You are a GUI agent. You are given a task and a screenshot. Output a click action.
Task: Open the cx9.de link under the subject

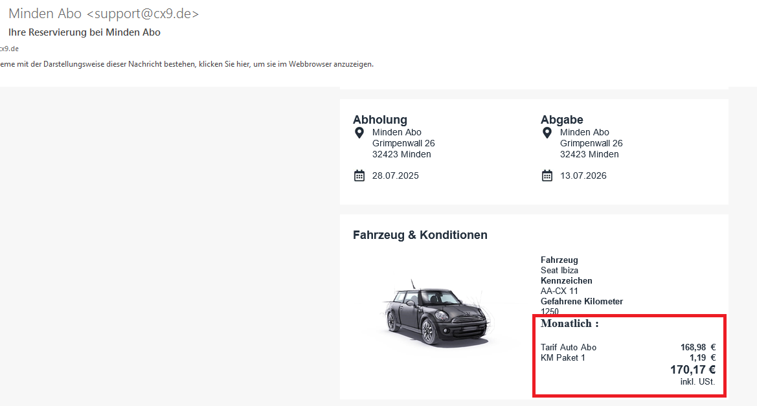coord(9,49)
